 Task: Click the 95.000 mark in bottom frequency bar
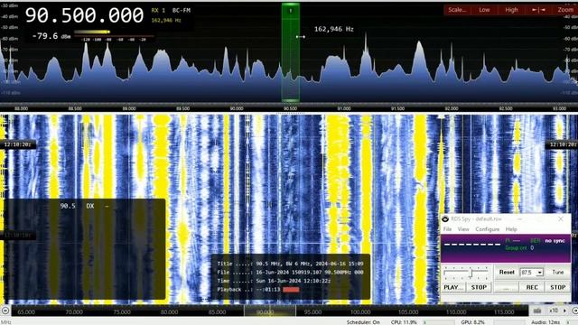[x=312, y=311]
